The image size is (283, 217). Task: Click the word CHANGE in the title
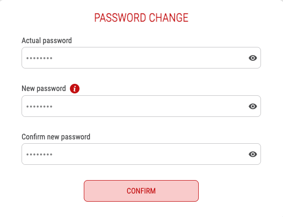[x=169, y=18]
